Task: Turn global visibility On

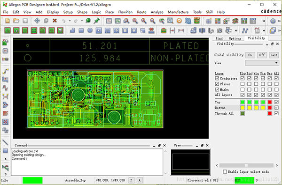Action: [250, 55]
